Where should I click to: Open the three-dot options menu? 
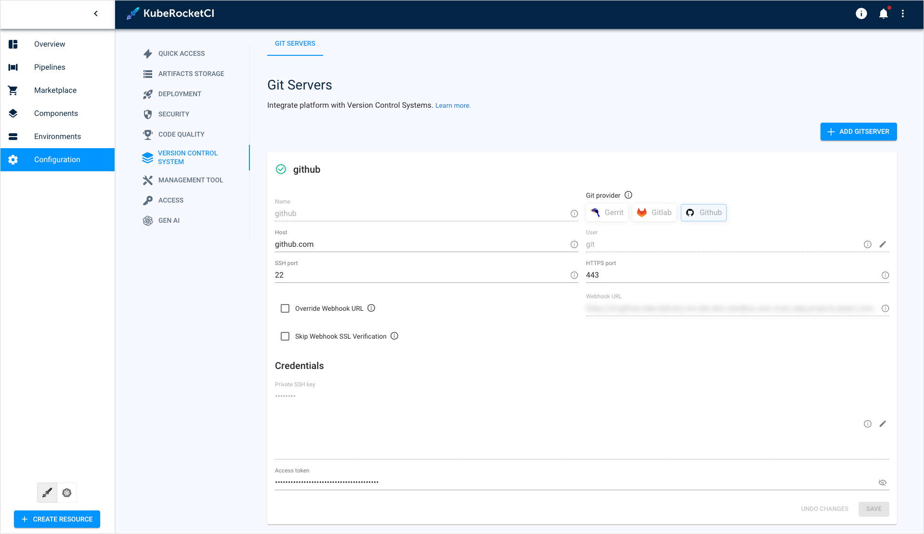point(903,14)
